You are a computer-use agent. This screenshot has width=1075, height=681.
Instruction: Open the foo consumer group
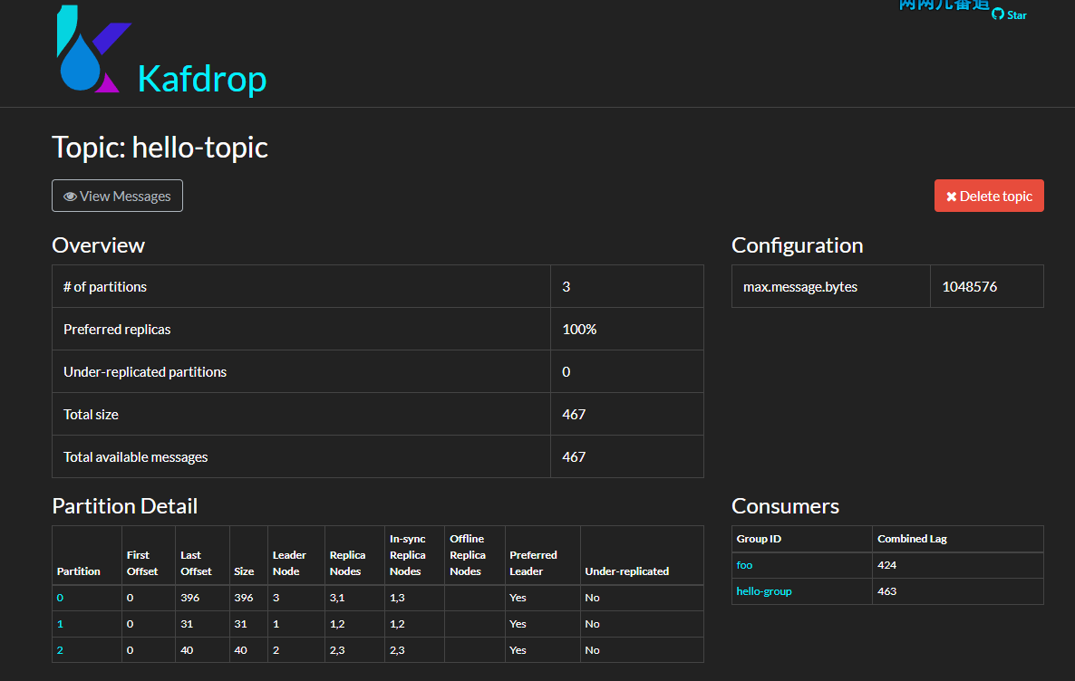pyautogui.click(x=744, y=565)
